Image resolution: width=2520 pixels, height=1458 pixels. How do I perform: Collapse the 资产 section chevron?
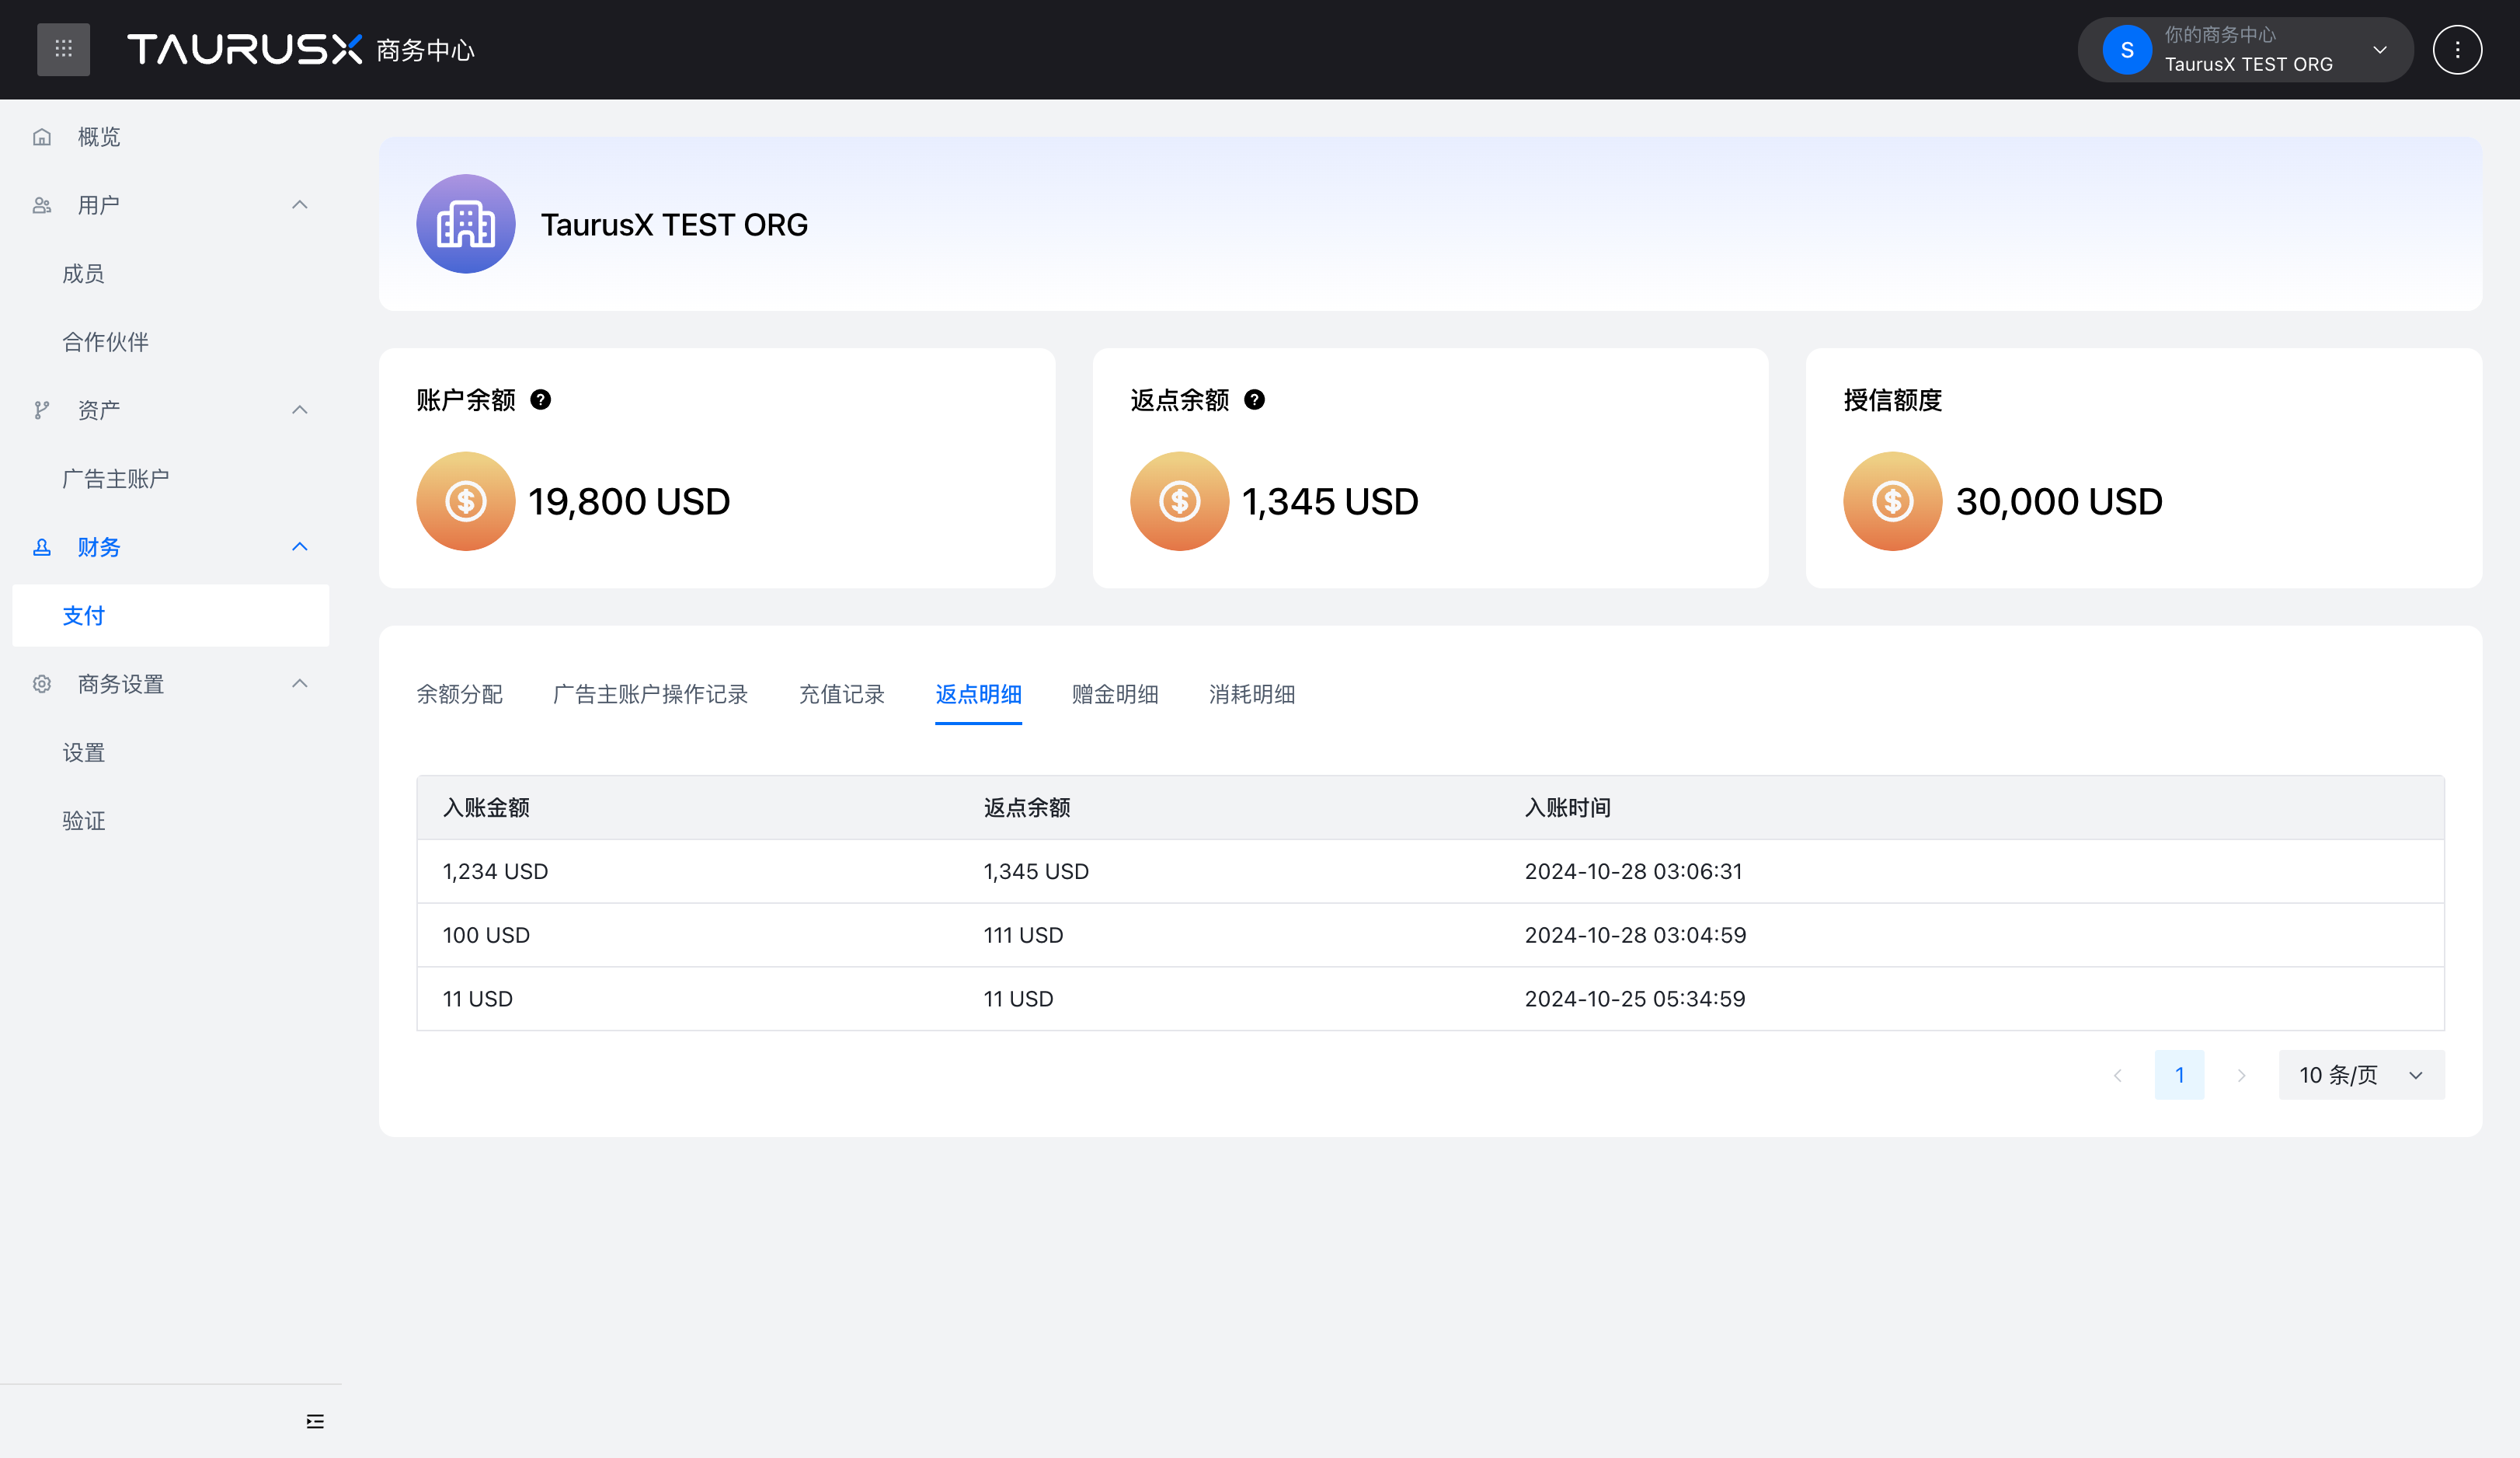click(x=300, y=410)
